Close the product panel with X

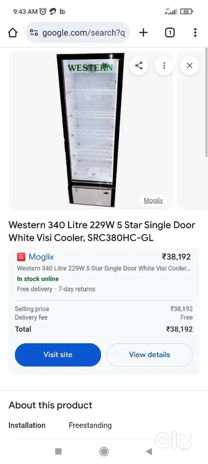click(190, 65)
